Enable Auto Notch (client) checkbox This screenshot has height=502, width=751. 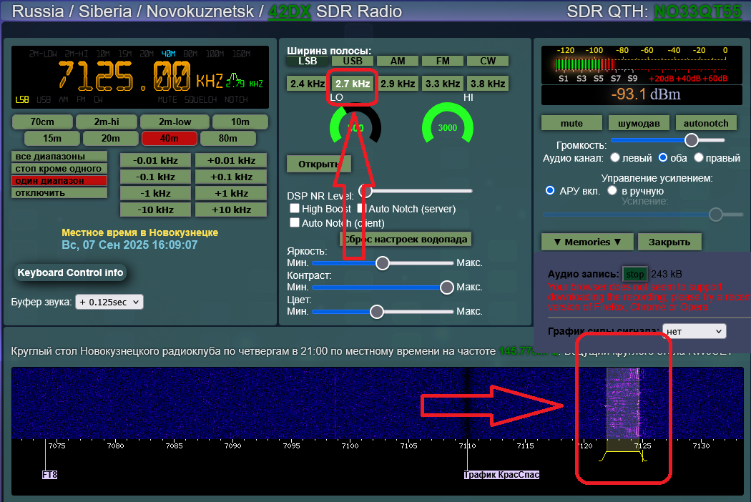pos(295,222)
